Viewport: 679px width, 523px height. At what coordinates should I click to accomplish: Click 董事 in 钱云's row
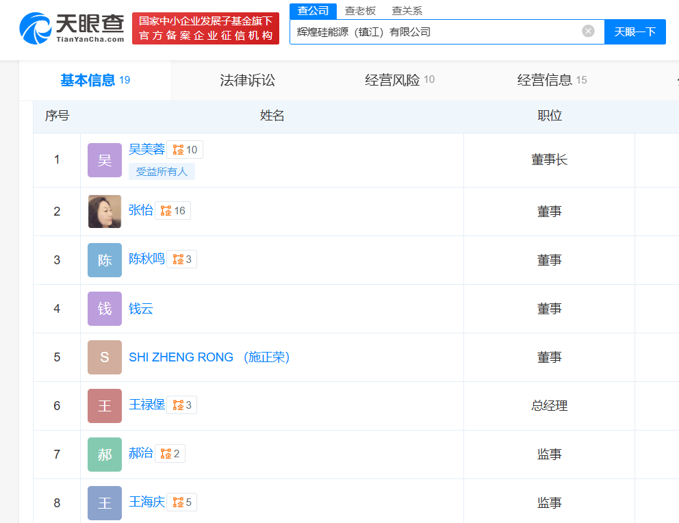pyautogui.click(x=550, y=309)
